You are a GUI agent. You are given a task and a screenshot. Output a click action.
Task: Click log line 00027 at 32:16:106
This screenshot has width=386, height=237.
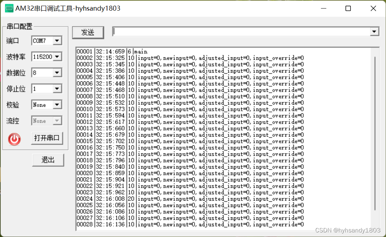190,218
